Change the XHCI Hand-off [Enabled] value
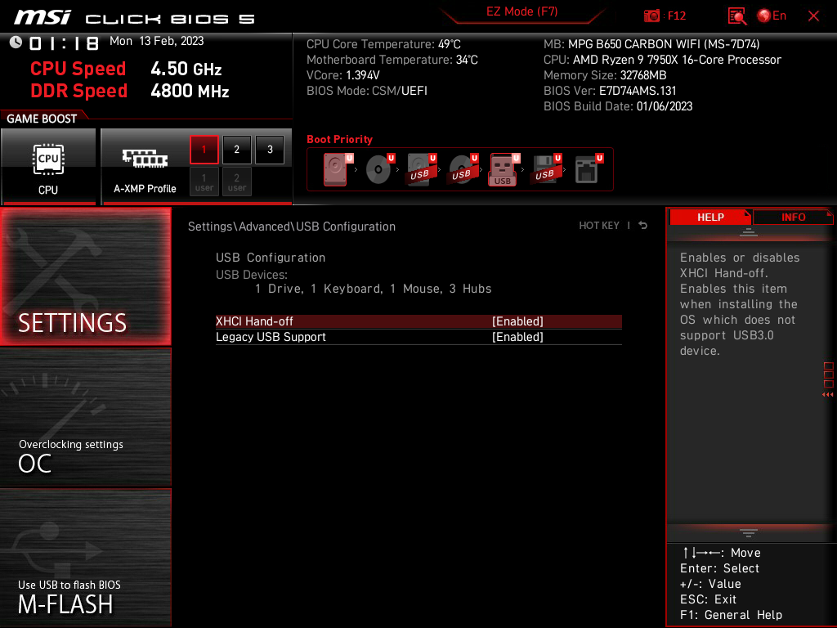This screenshot has width=837, height=628. tap(517, 321)
